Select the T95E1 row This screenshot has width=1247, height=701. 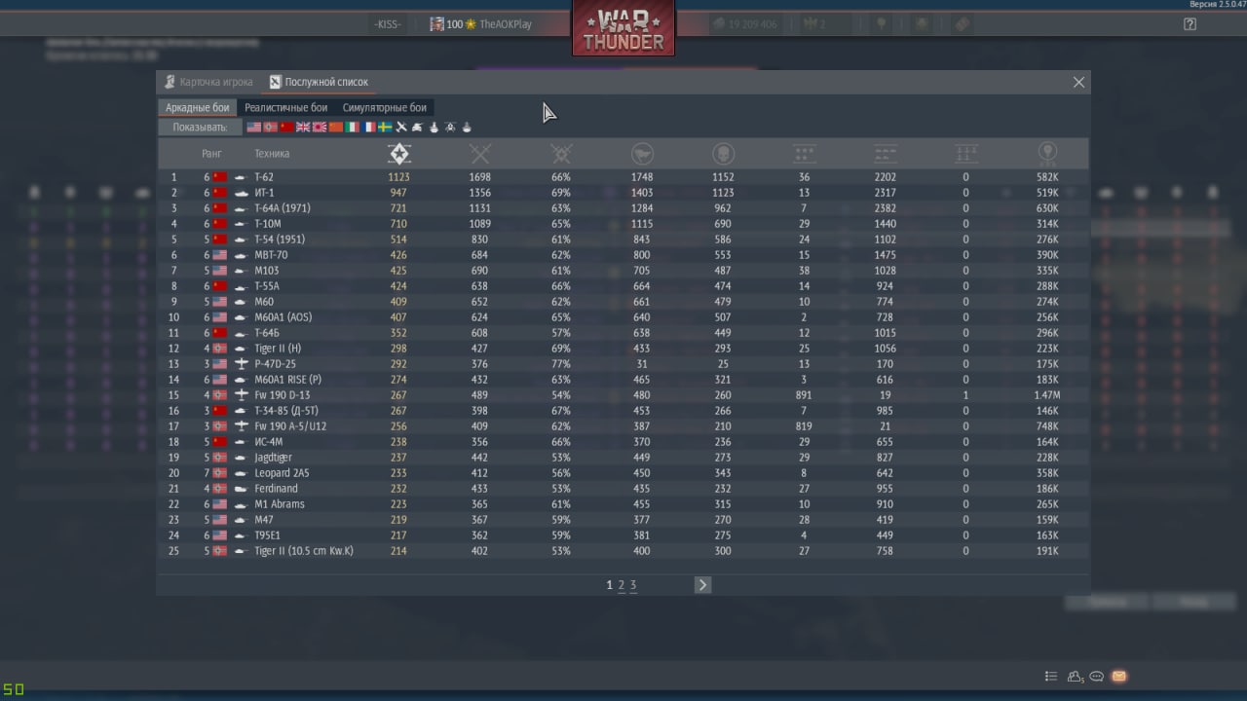(x=623, y=535)
